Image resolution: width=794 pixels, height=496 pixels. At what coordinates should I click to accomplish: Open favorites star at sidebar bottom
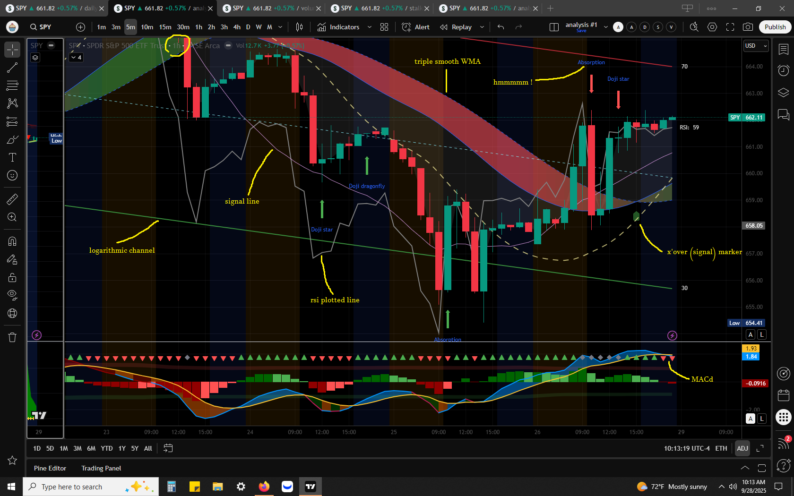click(12, 460)
